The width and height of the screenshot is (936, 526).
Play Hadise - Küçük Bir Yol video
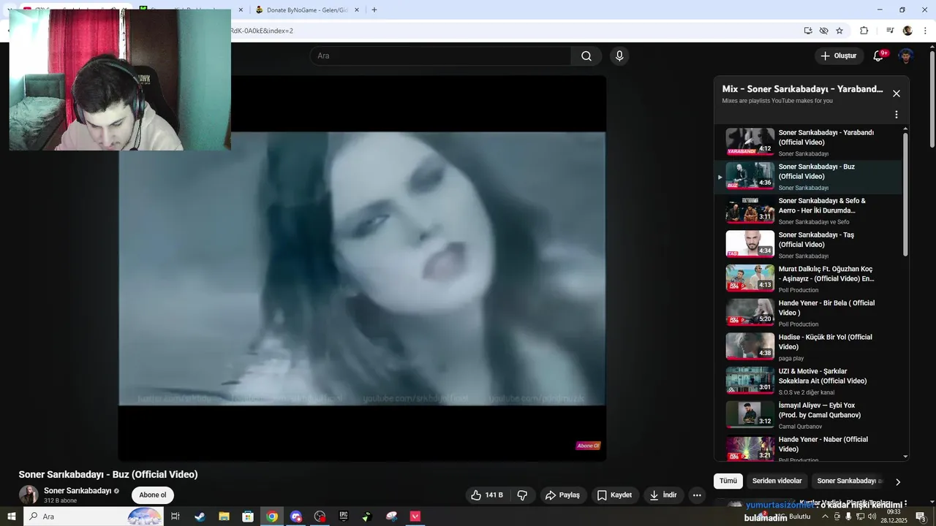tap(808, 347)
